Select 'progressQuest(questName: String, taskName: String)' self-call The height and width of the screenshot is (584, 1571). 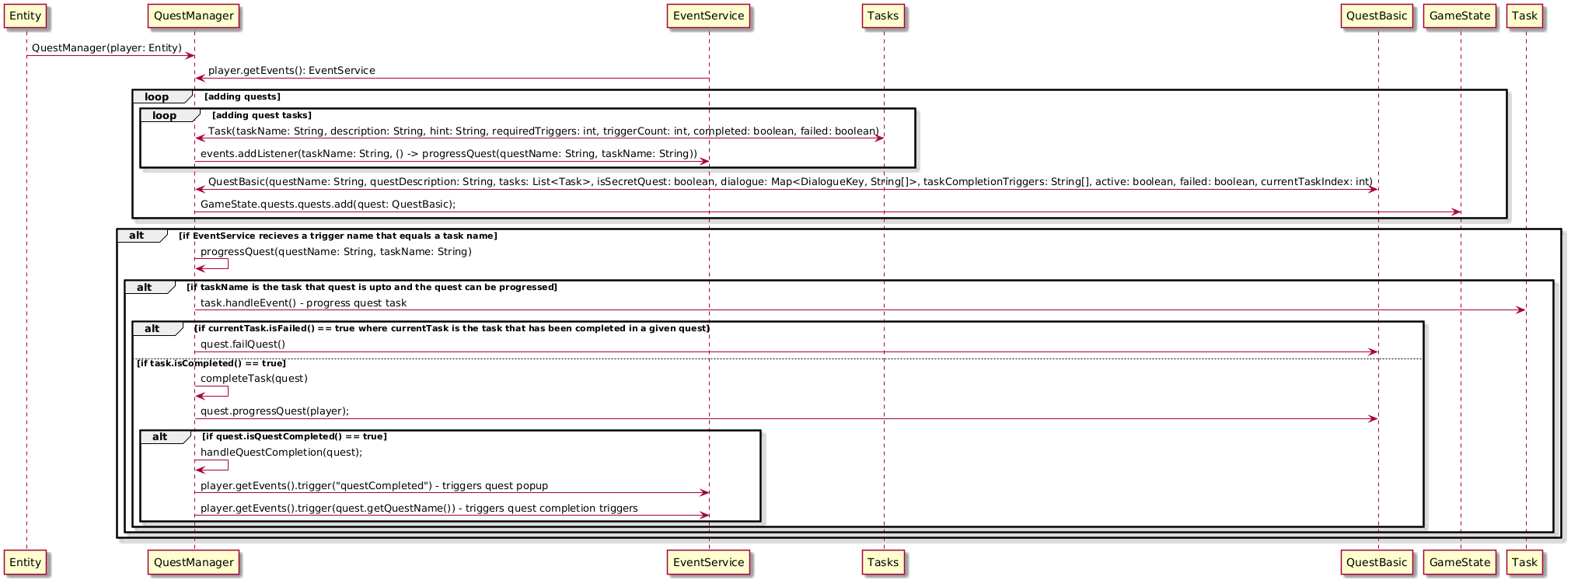[336, 252]
